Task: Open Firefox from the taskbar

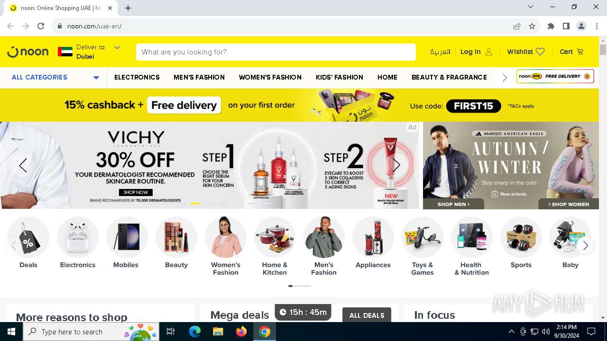Action: (241, 332)
